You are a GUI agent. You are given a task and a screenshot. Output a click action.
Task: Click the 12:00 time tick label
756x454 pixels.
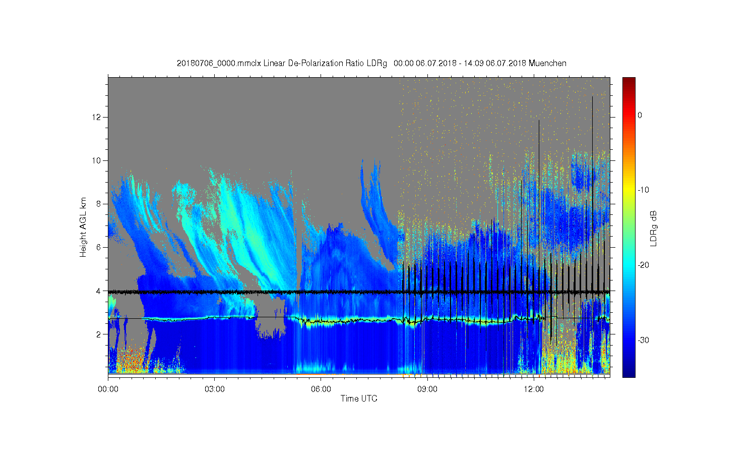pyautogui.click(x=534, y=389)
